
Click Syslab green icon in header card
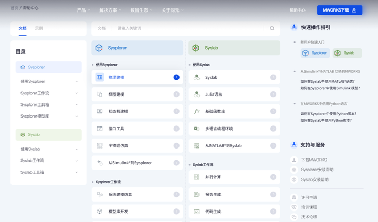[x=196, y=48]
